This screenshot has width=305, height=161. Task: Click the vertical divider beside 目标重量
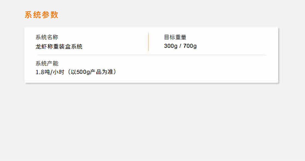(x=148, y=42)
